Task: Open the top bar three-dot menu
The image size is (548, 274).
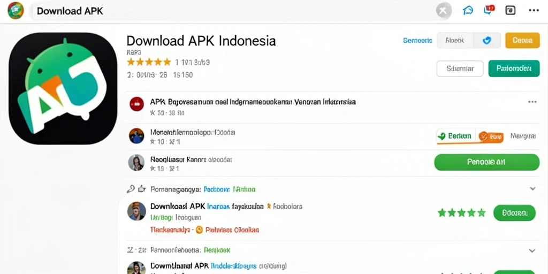Action: (x=534, y=11)
